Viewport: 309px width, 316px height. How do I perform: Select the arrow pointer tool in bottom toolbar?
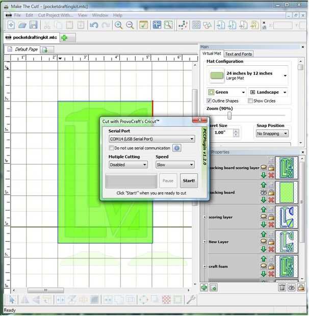[x=12, y=300]
